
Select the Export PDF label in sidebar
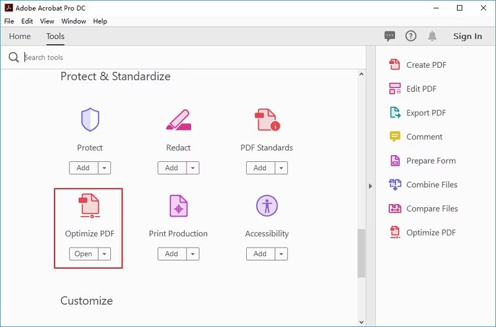[426, 113]
